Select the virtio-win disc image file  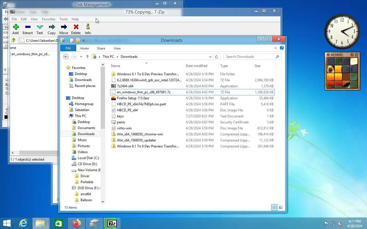(x=192, y=128)
